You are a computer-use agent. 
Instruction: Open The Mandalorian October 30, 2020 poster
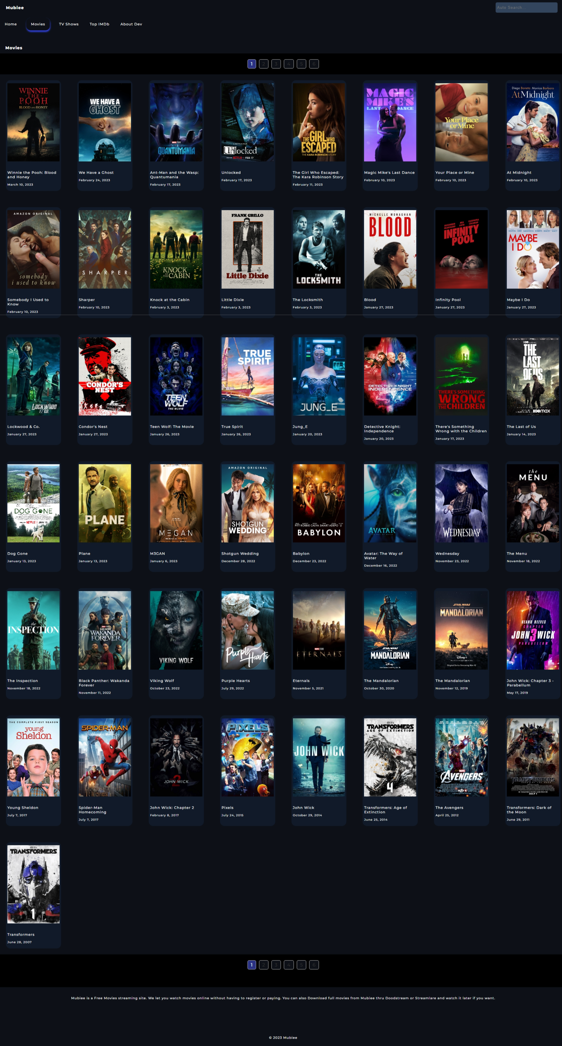pyautogui.click(x=390, y=630)
